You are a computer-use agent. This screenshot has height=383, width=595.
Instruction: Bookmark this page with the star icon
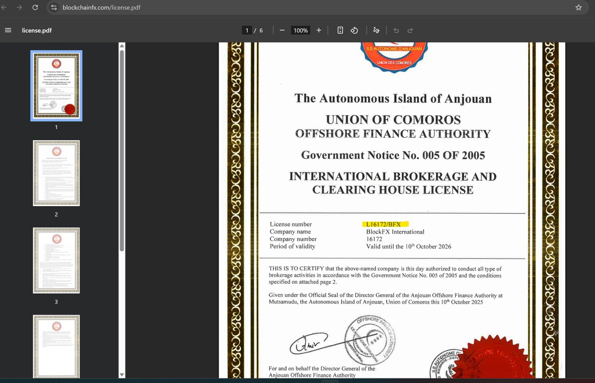tap(578, 7)
